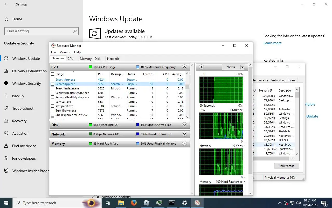
Task: Check ShellExperienceHost.exe box
Action: [x=53, y=115]
